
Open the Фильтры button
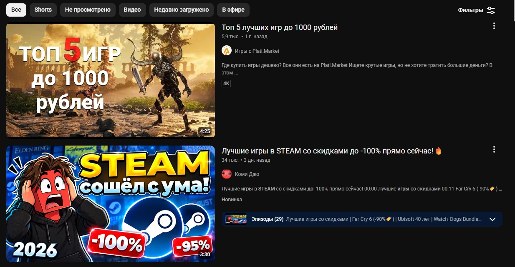477,10
